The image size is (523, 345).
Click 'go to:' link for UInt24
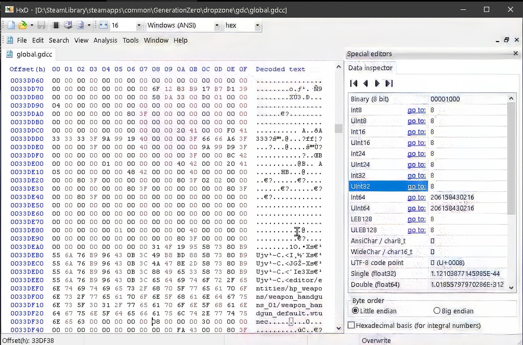[x=416, y=165]
